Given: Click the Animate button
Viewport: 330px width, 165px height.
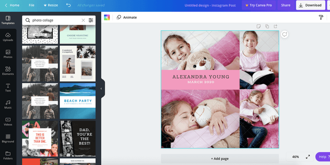Looking at the screenshot, I should pos(127,18).
